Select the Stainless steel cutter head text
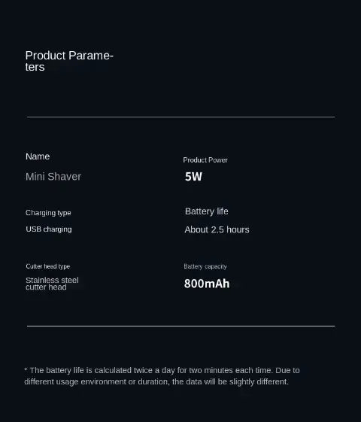Screen dimensions: 361x422 pos(52,284)
